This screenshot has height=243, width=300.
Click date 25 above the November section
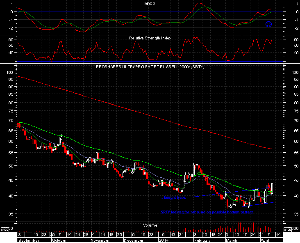[x=120, y=234]
